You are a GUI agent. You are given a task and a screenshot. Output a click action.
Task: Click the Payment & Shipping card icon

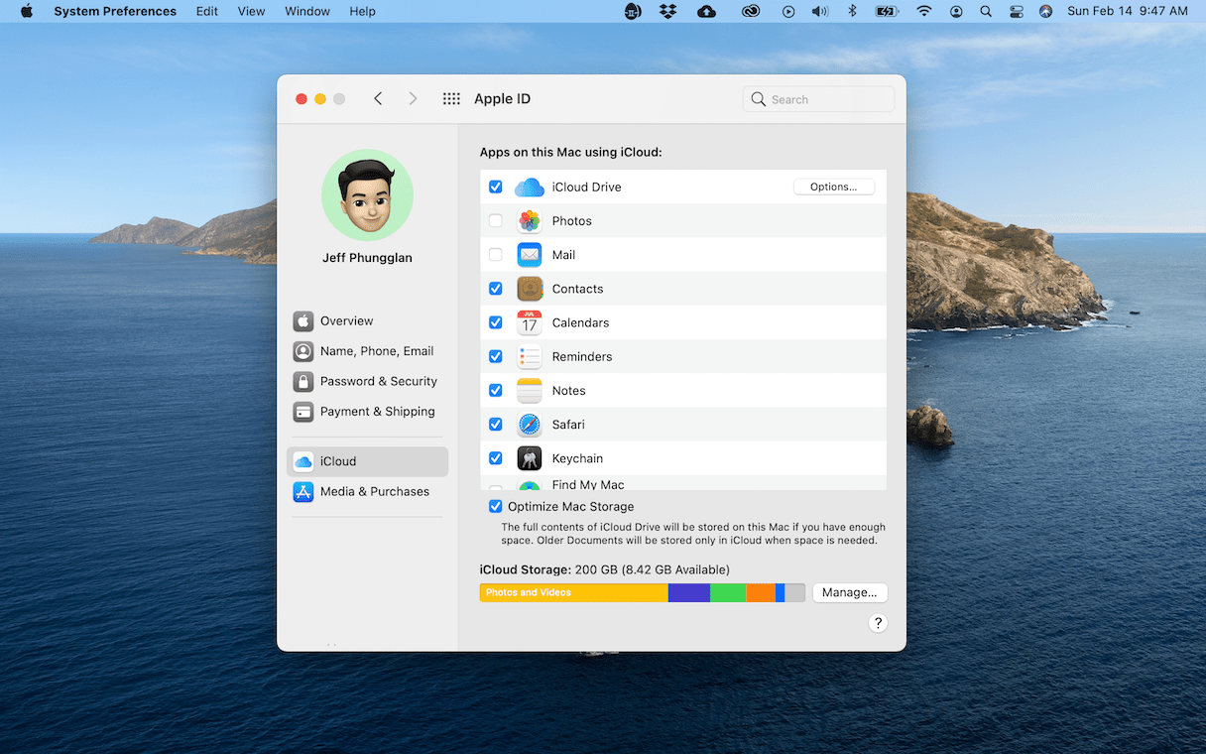click(x=303, y=412)
